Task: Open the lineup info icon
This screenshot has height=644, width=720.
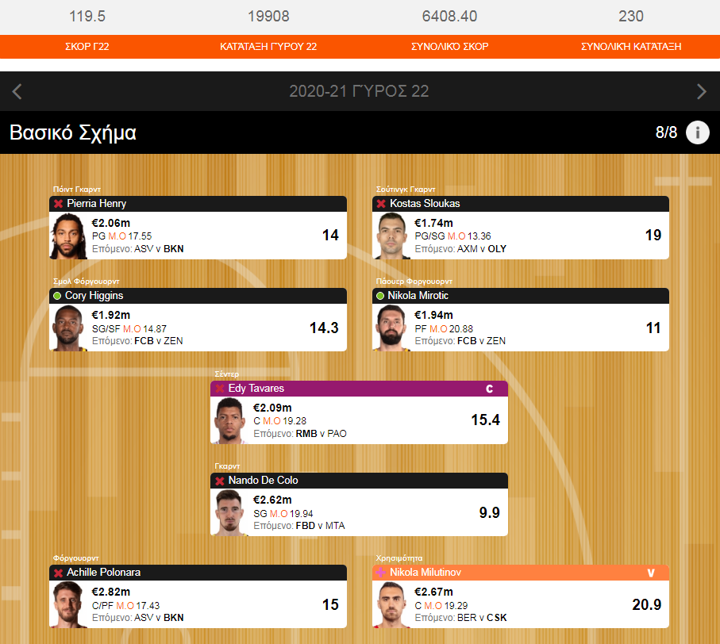Action: (x=697, y=132)
